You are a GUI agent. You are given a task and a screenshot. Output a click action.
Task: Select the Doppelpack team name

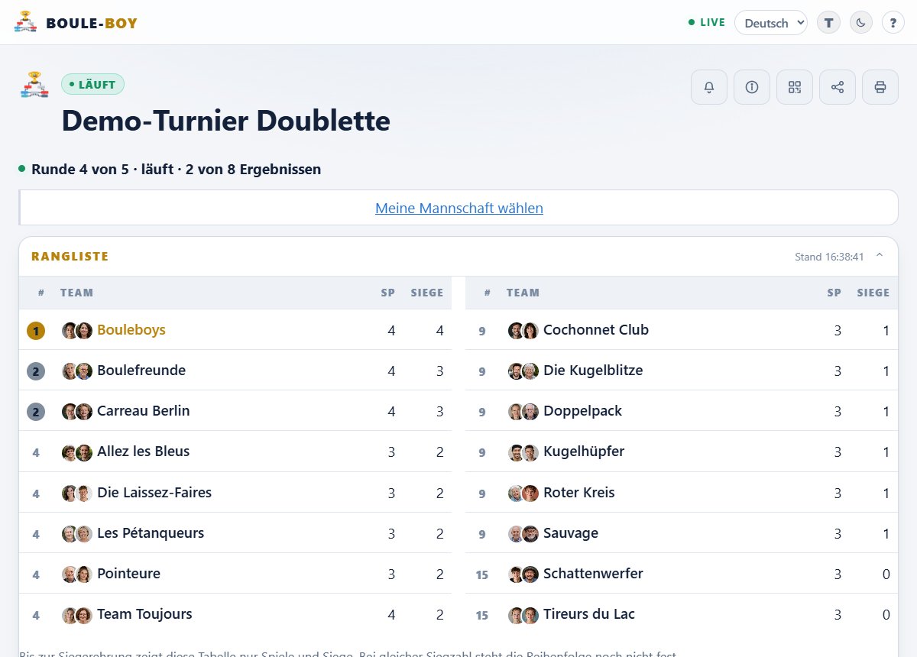(583, 411)
